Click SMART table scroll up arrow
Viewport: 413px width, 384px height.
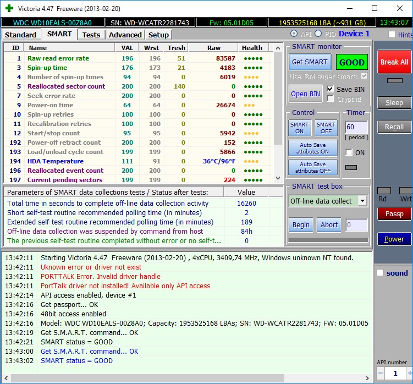coord(278,48)
